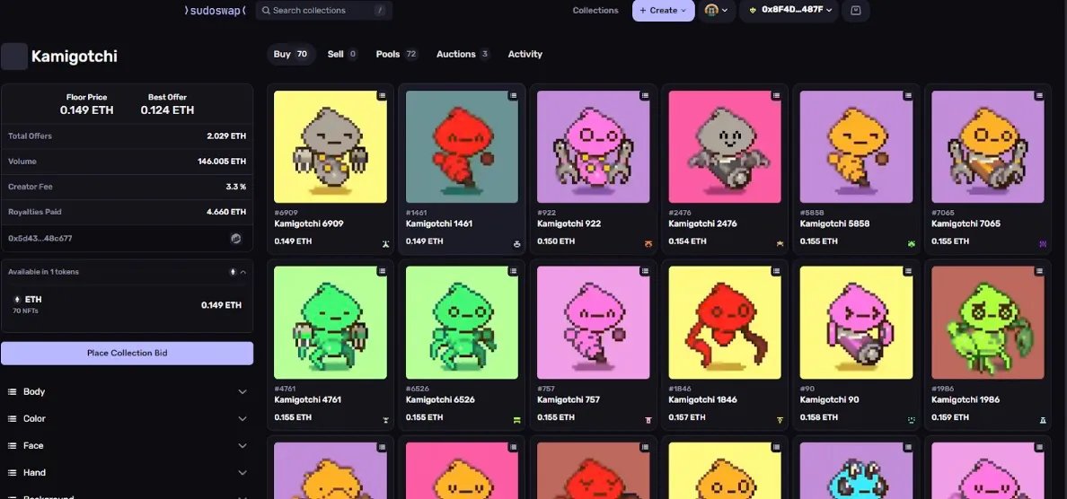Click pool icon next to Kamigotchi 1986 price
The height and width of the screenshot is (499, 1067).
(x=1043, y=420)
